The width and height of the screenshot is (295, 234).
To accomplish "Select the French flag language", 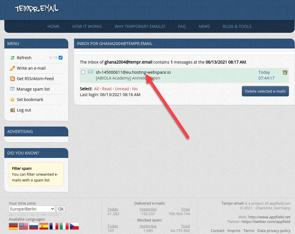I will click(x=54, y=226).
